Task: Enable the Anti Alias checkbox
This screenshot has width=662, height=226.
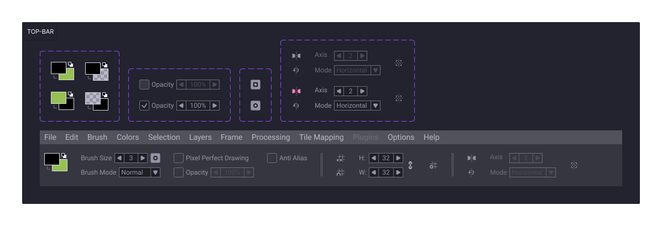Action: click(x=272, y=158)
